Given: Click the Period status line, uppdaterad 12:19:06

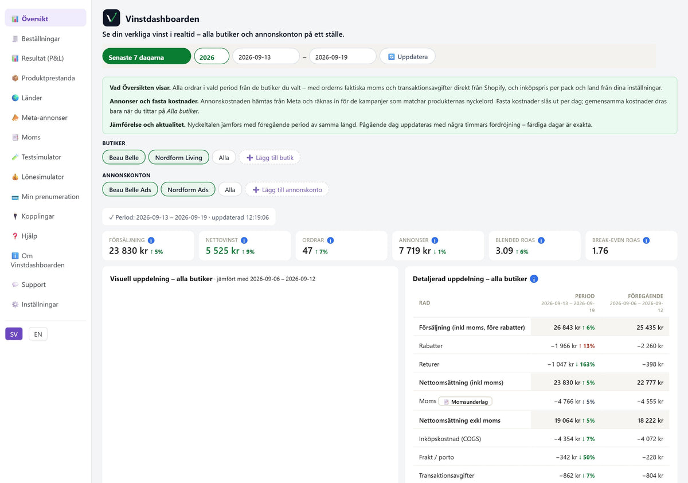Looking at the screenshot, I should (189, 217).
